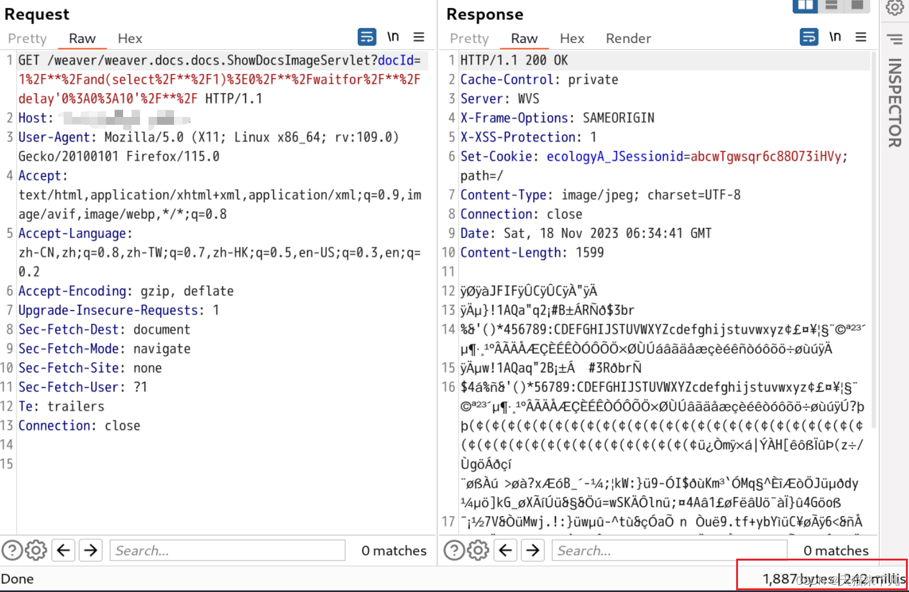Screen dimensions: 909x592
Task: Select side-by-side layout icon
Action: point(805,5)
